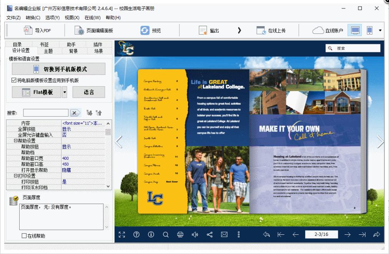Click the email envelope icon
389x254 pixels.
pos(224,234)
